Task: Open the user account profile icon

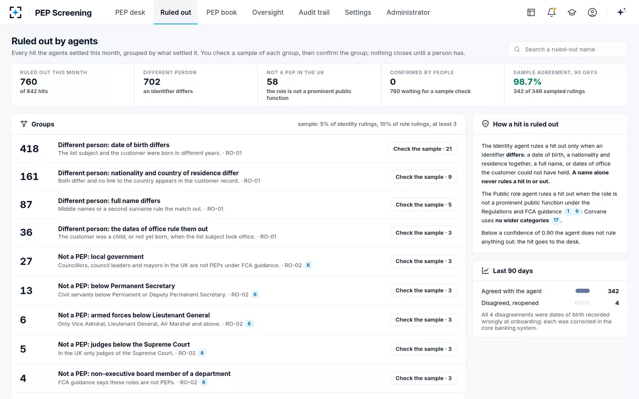Action: click(x=592, y=12)
